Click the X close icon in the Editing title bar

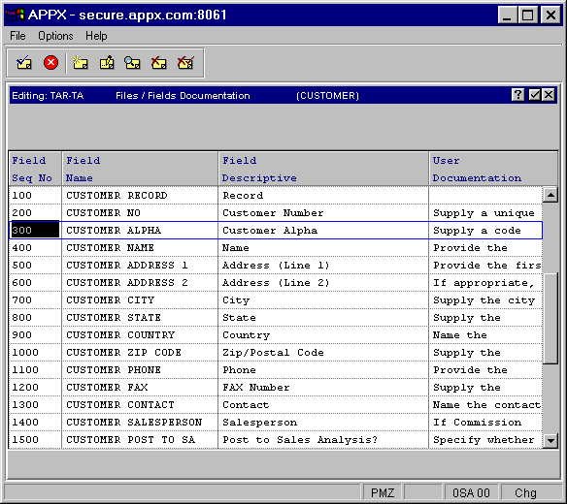click(549, 95)
